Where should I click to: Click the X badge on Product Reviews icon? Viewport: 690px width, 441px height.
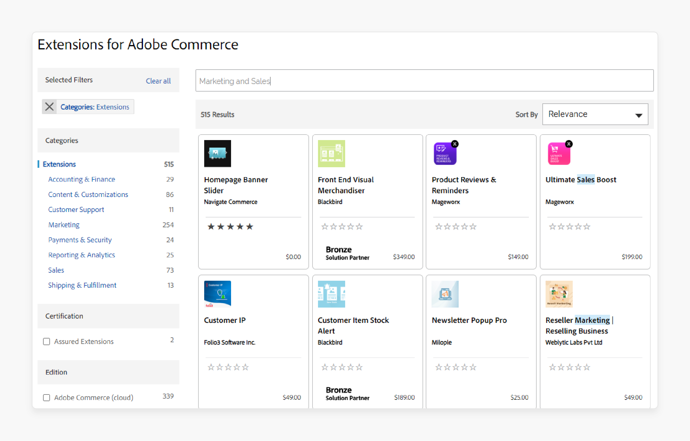click(x=455, y=144)
